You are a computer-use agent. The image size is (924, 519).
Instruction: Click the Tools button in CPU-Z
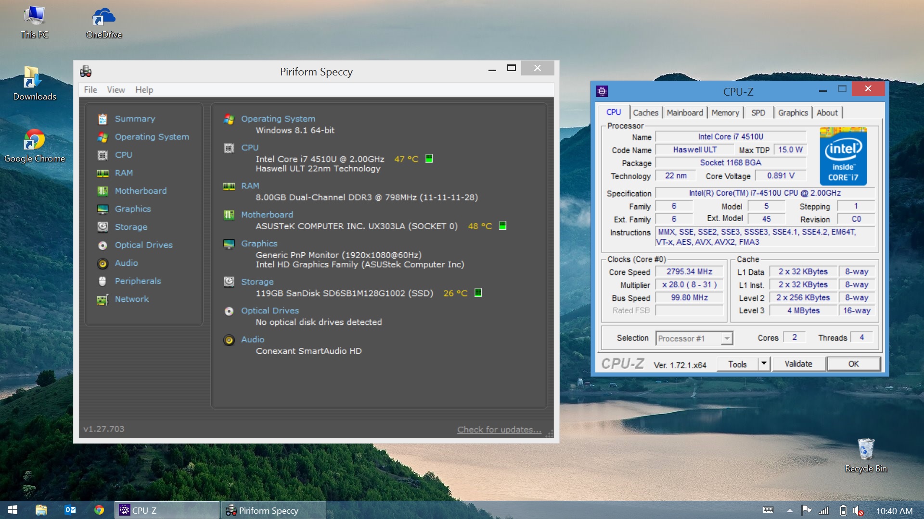pos(737,364)
